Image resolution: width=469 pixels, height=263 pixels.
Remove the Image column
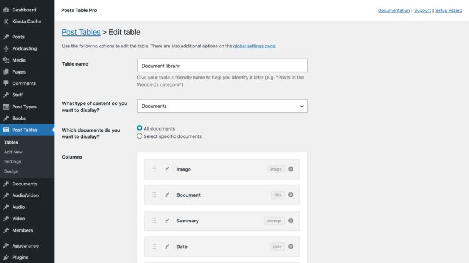(x=291, y=169)
